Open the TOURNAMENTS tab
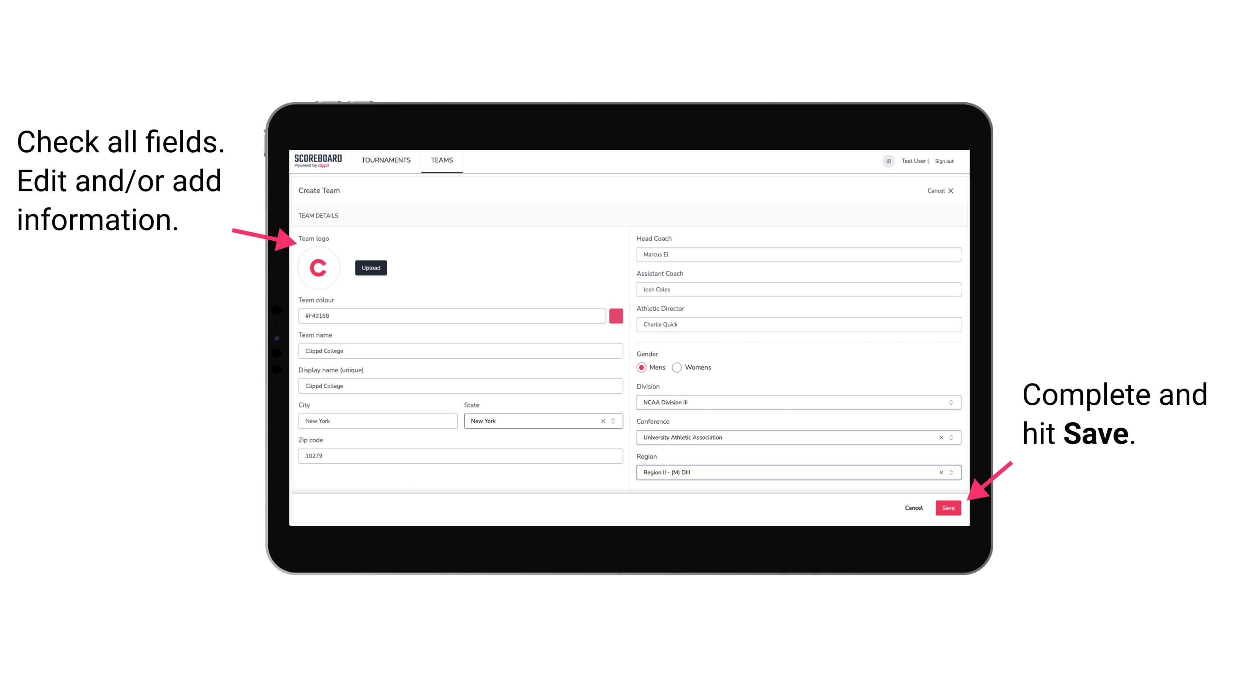 pos(385,161)
